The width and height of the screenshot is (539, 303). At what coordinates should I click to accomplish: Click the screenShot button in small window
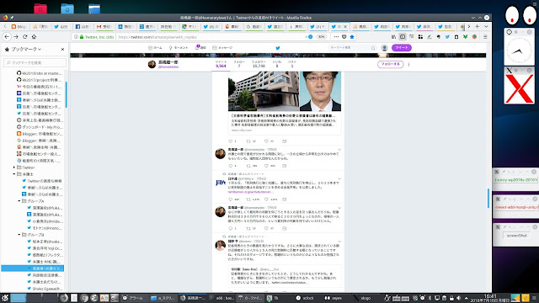[516, 236]
